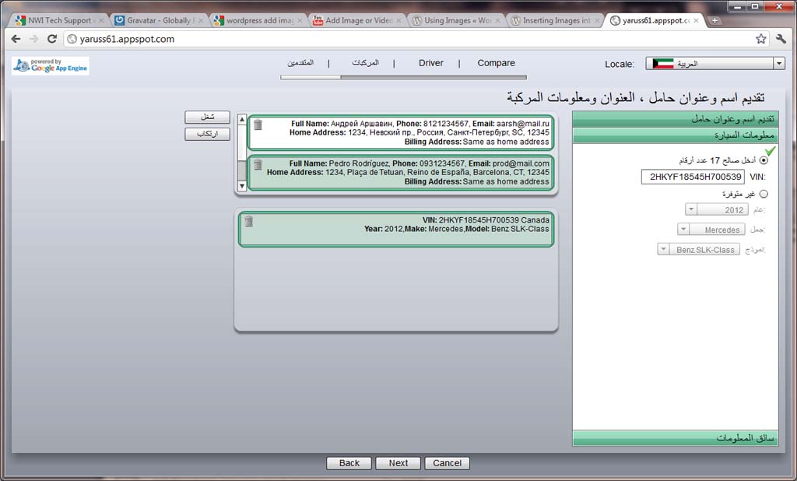Choose the 'غير متوفرة' radio option
Image resolution: width=797 pixels, height=481 pixels.
[763, 194]
